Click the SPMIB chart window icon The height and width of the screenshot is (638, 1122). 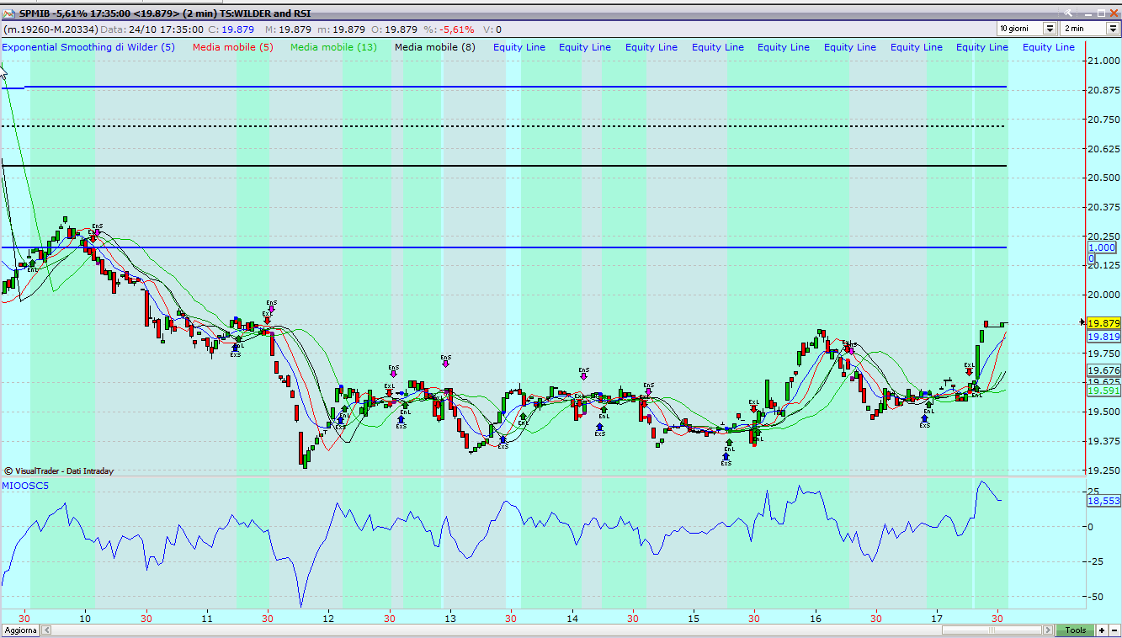[x=8, y=13]
